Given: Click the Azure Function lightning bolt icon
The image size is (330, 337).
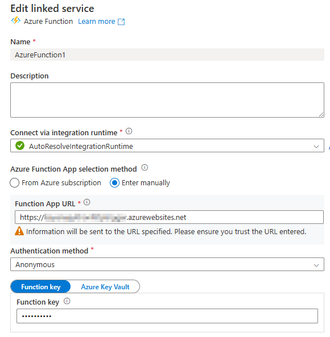Looking at the screenshot, I should click(x=16, y=21).
